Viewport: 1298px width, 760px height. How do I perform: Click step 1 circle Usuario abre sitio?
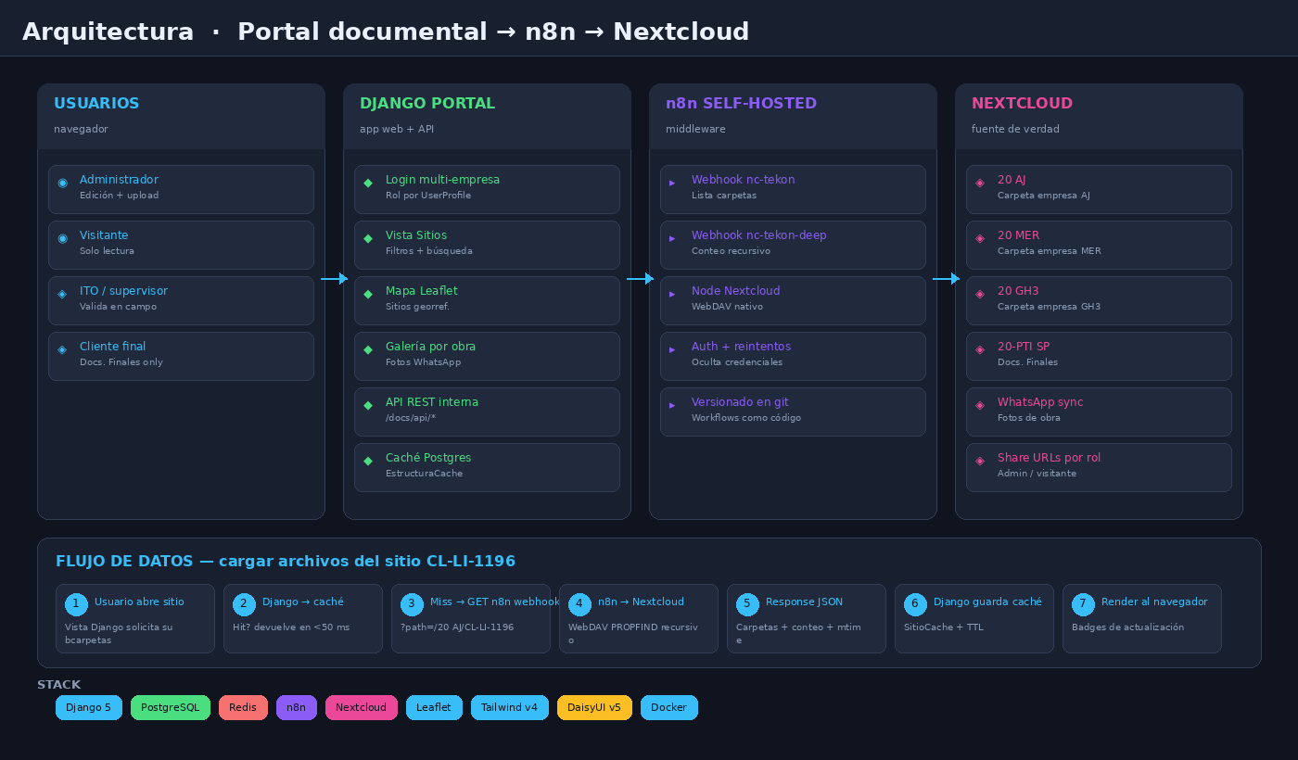(x=76, y=604)
